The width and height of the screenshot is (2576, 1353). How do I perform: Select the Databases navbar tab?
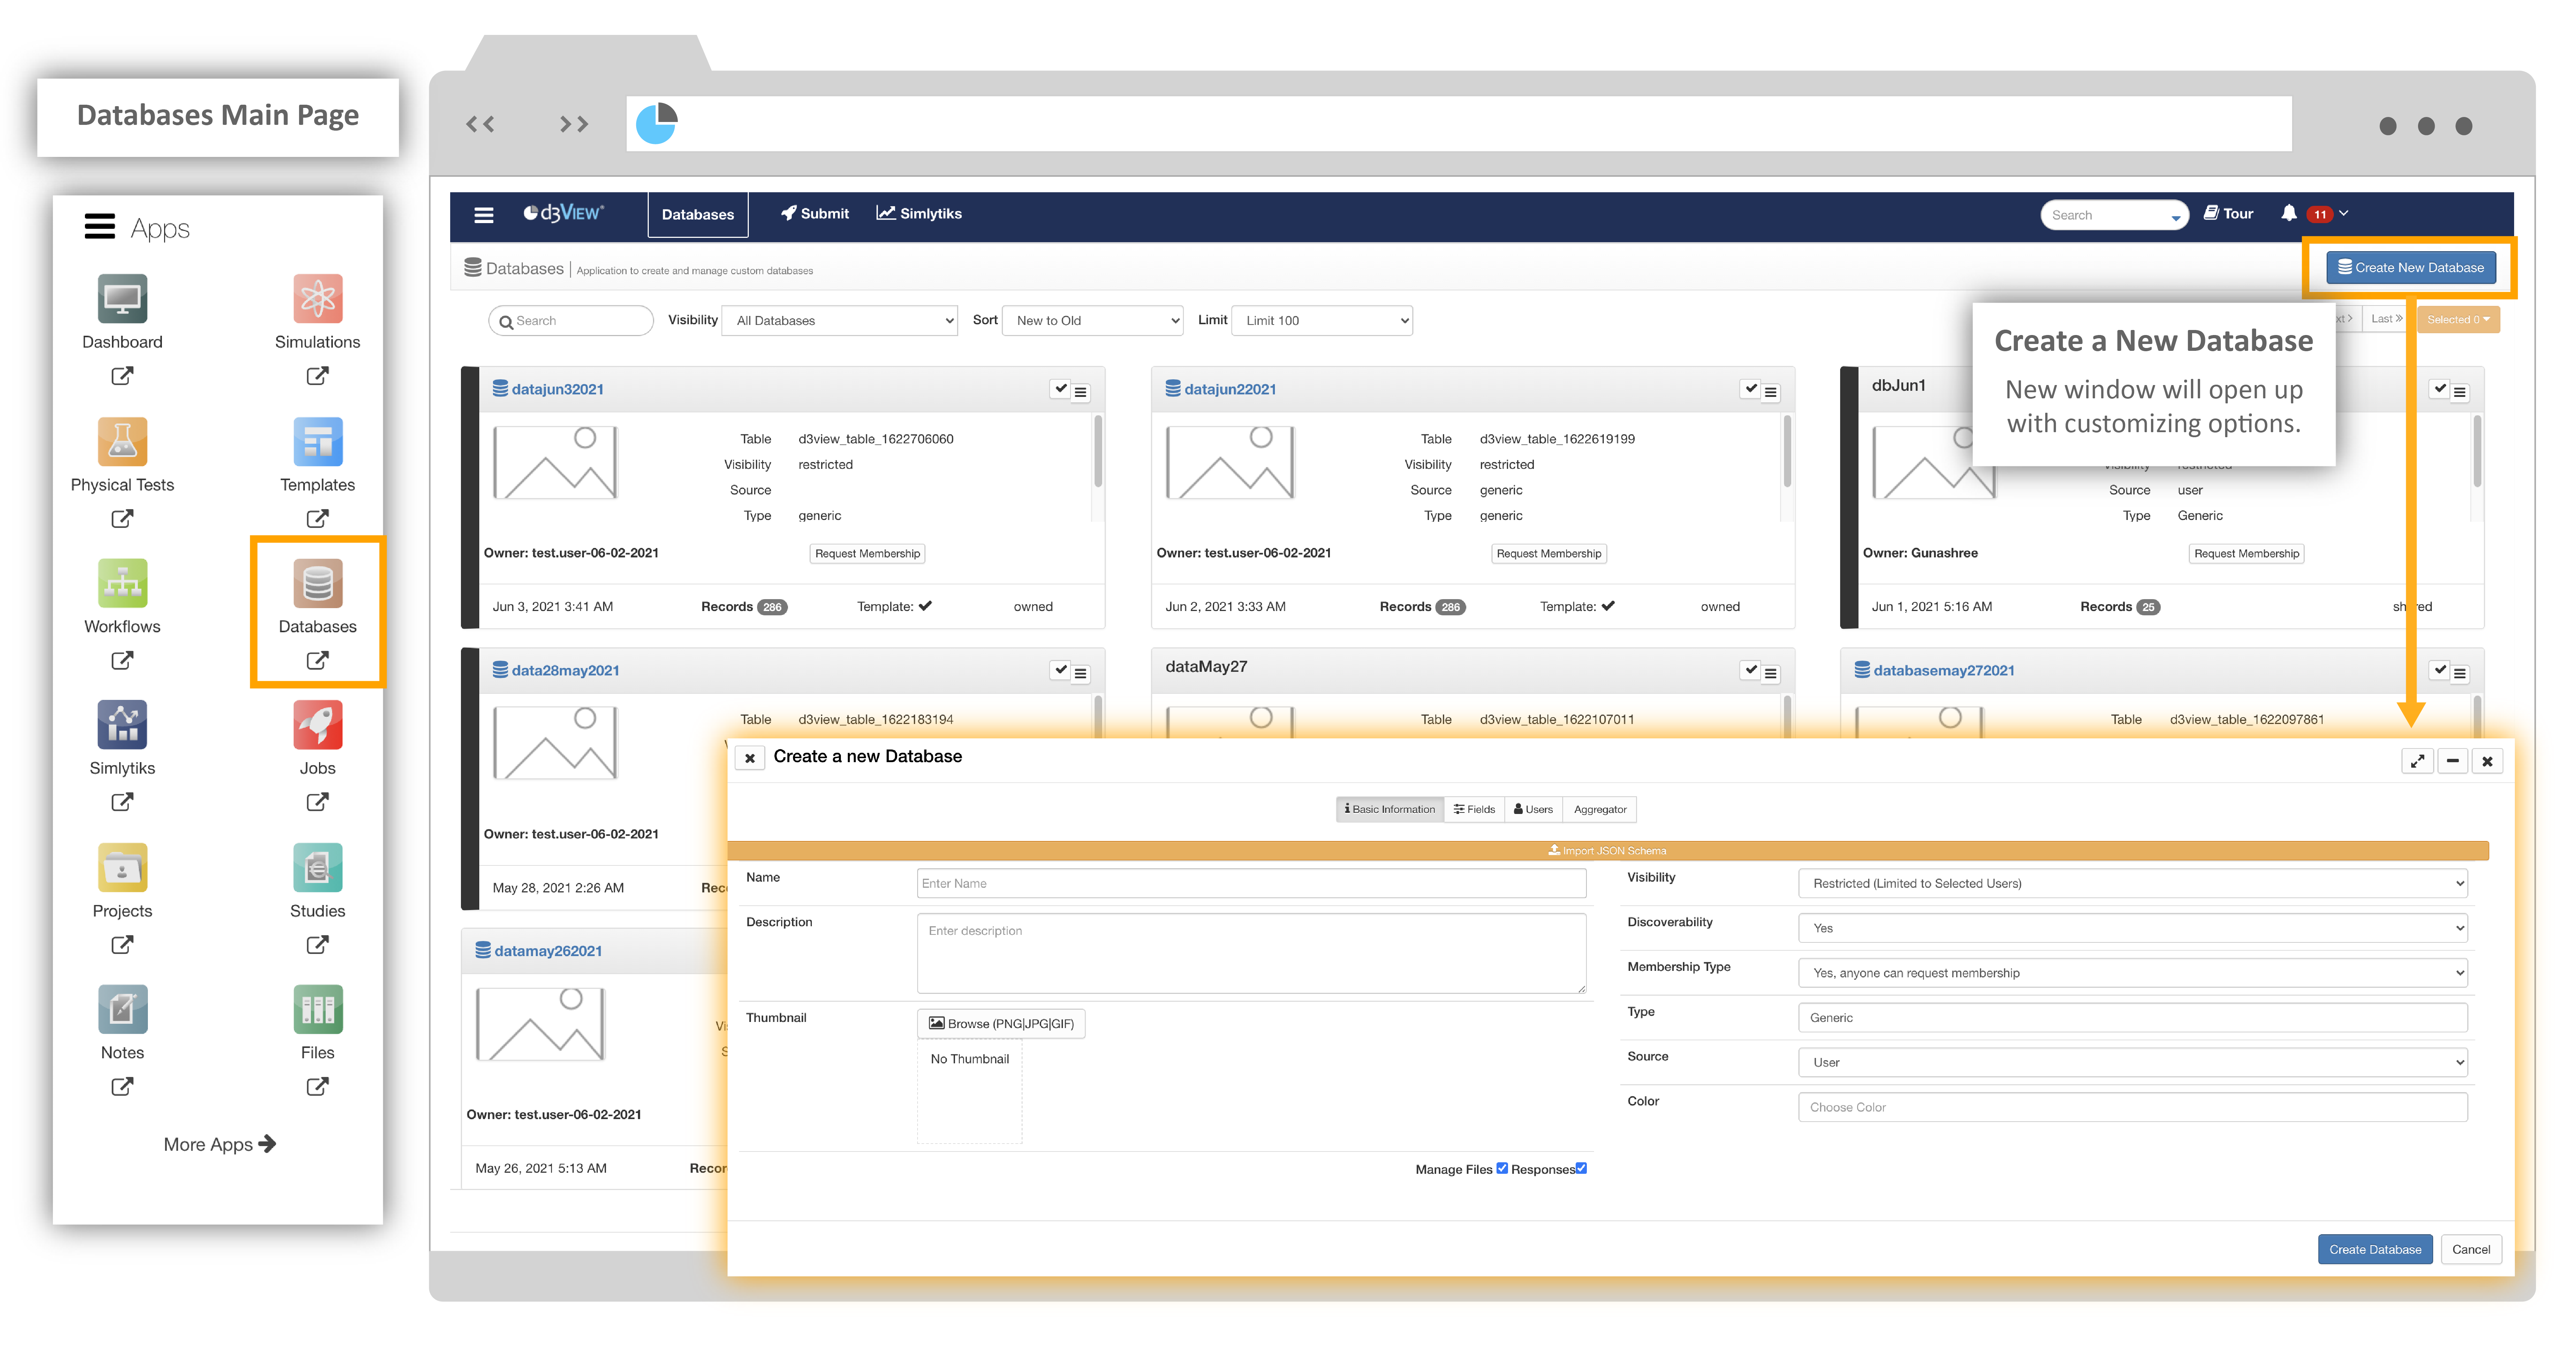coord(698,215)
